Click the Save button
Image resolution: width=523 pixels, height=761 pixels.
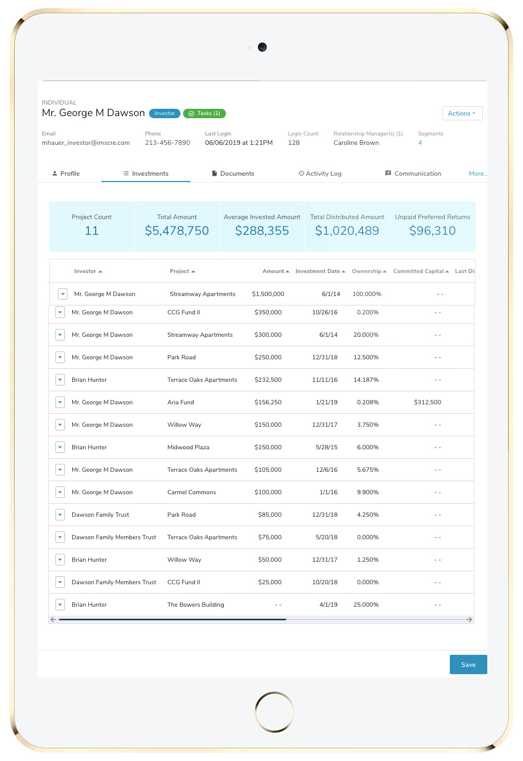468,664
